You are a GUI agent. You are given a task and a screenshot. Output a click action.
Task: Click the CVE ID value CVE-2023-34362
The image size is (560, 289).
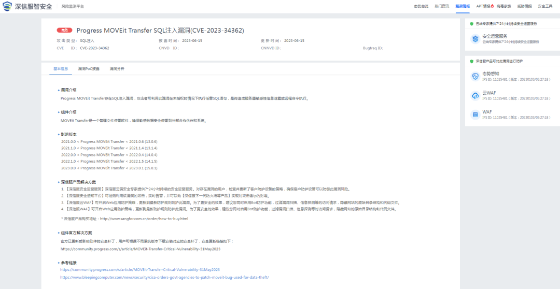click(95, 48)
